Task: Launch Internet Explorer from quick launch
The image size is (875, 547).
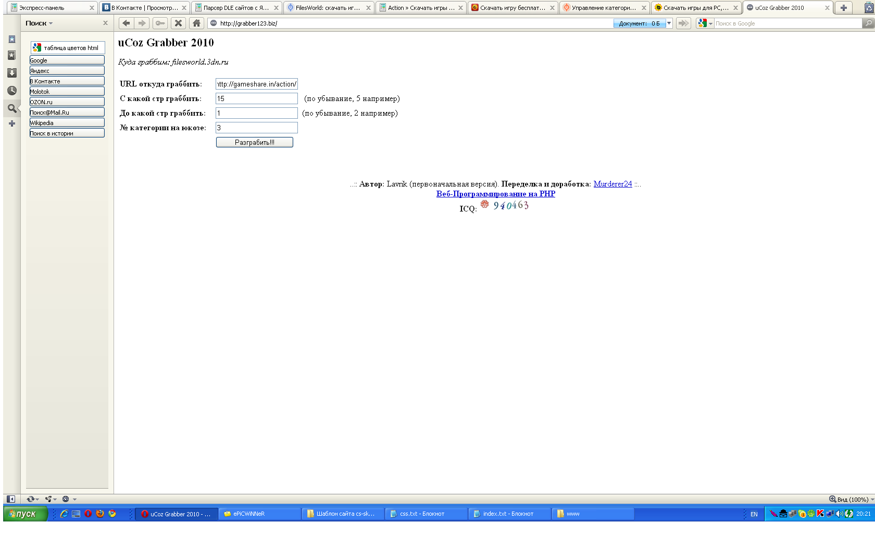Action: tap(64, 514)
